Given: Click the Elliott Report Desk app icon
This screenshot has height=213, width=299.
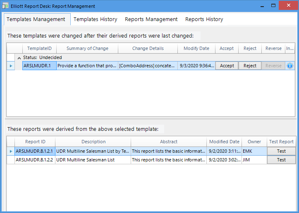Looking at the screenshot, I should coord(5,6).
